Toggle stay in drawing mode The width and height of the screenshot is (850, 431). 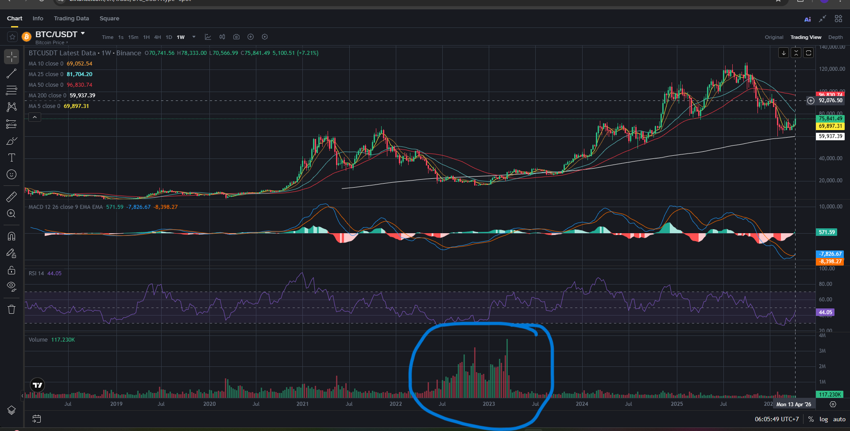tap(12, 253)
